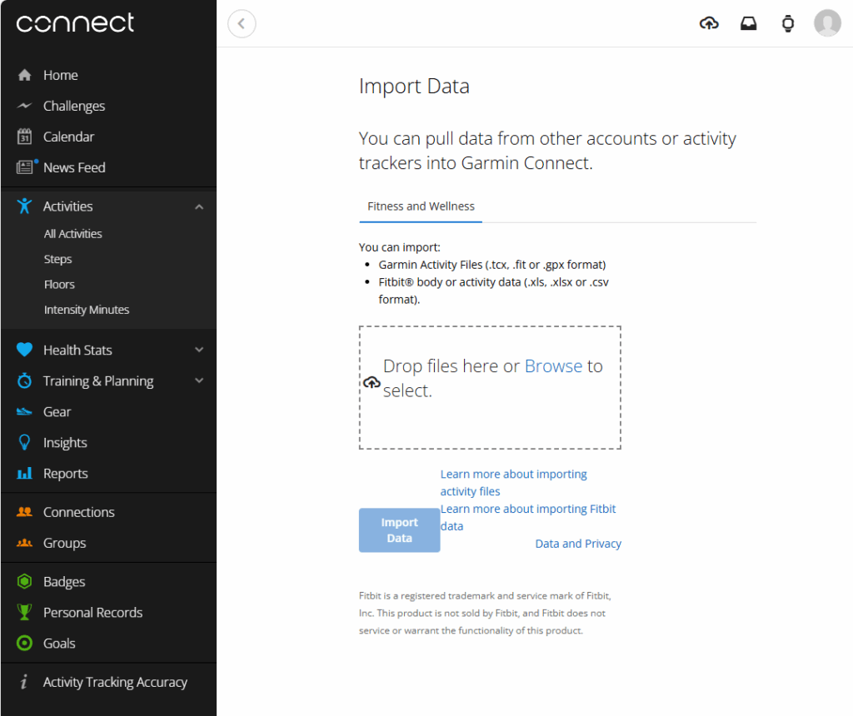
Task: Click the Activities figure icon
Action: (x=24, y=206)
